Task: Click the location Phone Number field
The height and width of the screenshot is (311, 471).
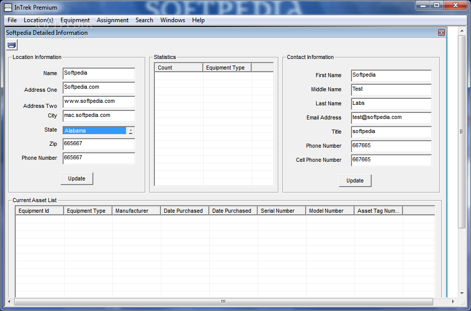Action: 99,158
